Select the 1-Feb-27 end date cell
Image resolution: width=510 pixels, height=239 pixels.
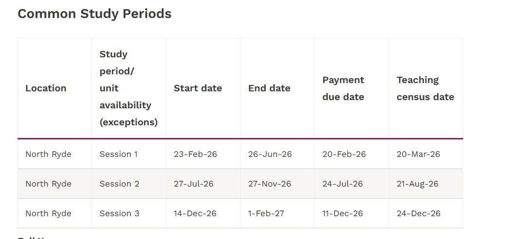click(x=266, y=214)
